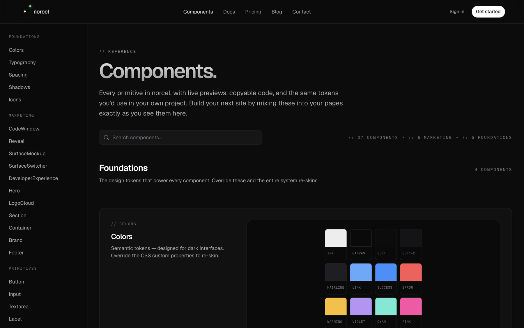Open DeveloperExperience in the sidebar
Screen dimensions: 524x328
(33, 178)
